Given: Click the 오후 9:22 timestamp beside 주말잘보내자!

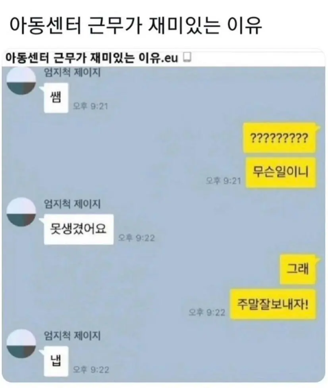Looking at the screenshot, I should tap(207, 312).
